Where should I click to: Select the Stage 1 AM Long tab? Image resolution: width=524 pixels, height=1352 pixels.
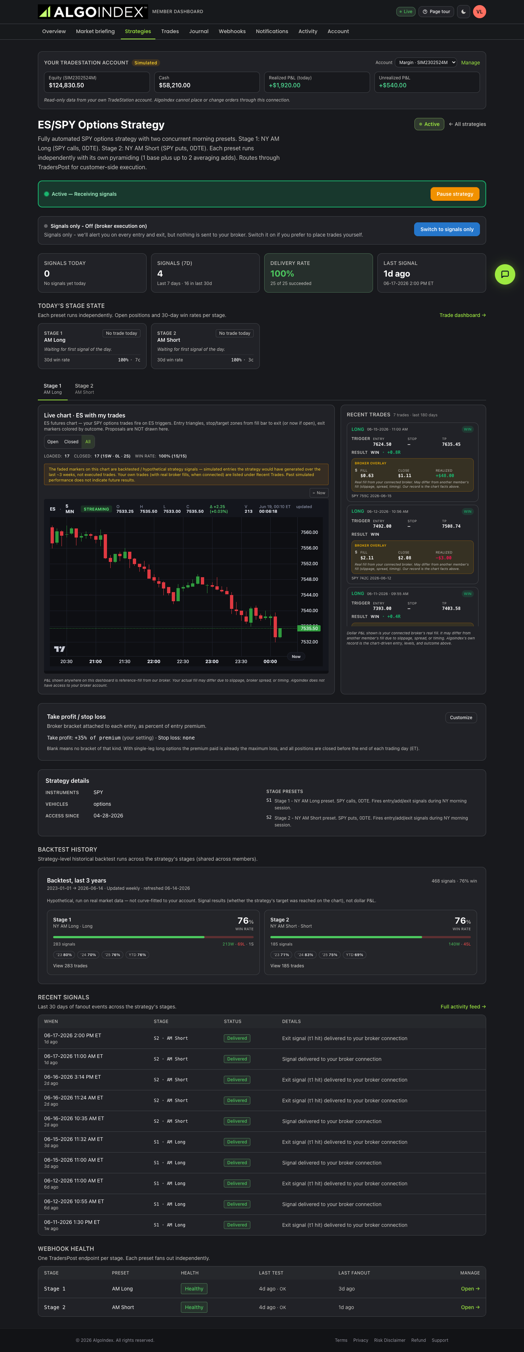52,389
